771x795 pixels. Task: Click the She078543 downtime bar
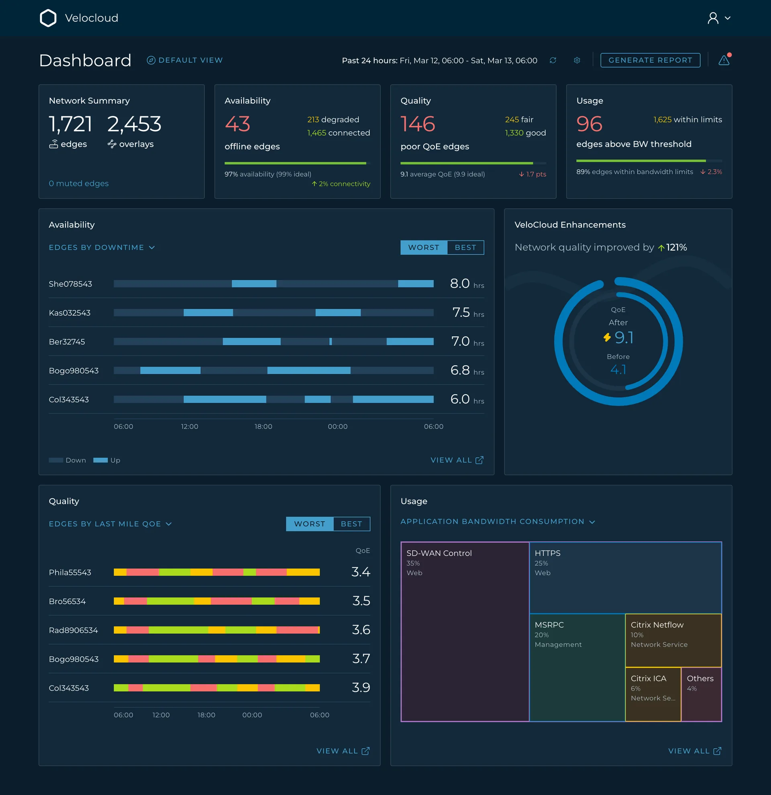(x=273, y=283)
